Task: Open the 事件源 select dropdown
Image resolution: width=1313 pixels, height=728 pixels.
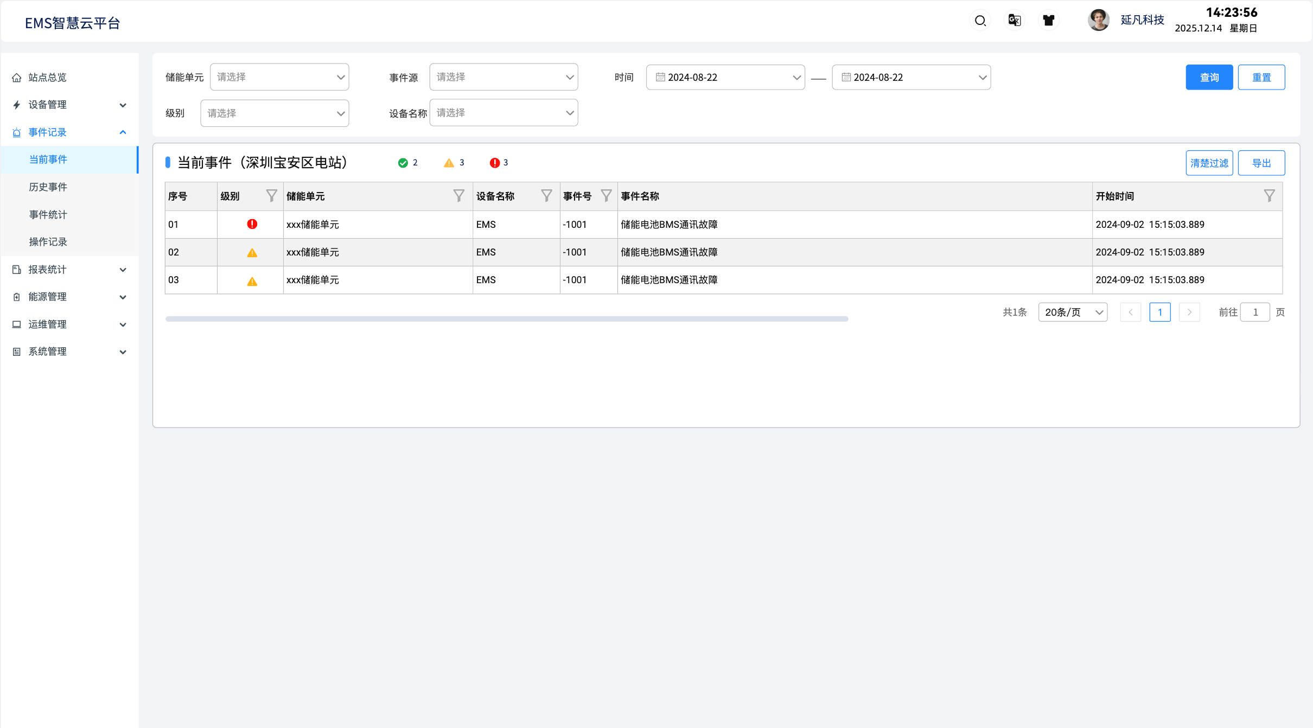Action: click(503, 77)
